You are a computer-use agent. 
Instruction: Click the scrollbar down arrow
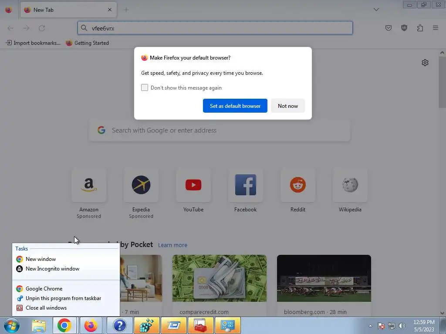442,313
